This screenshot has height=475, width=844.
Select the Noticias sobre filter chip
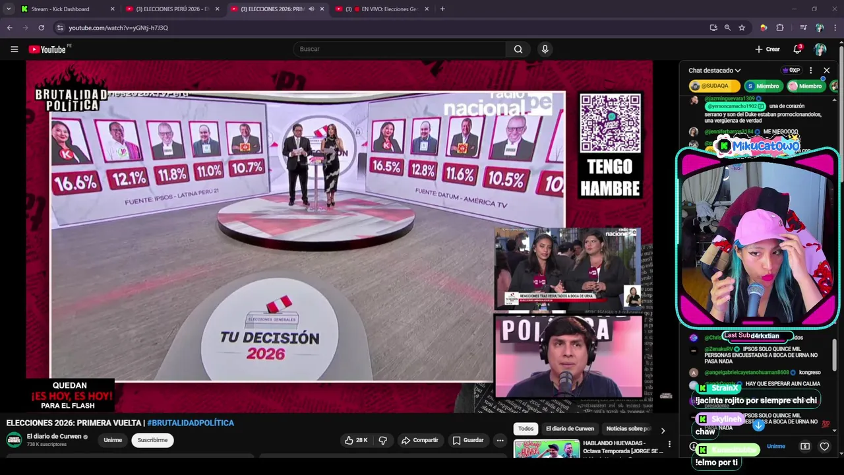tap(628, 429)
